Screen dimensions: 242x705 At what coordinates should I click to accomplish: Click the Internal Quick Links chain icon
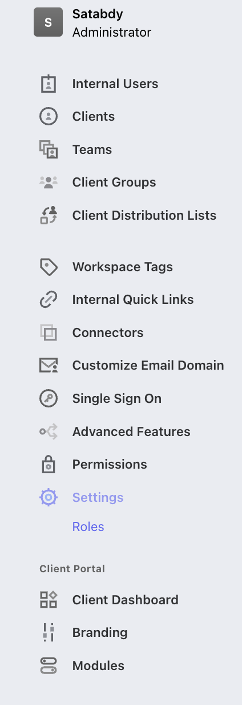coord(49,300)
